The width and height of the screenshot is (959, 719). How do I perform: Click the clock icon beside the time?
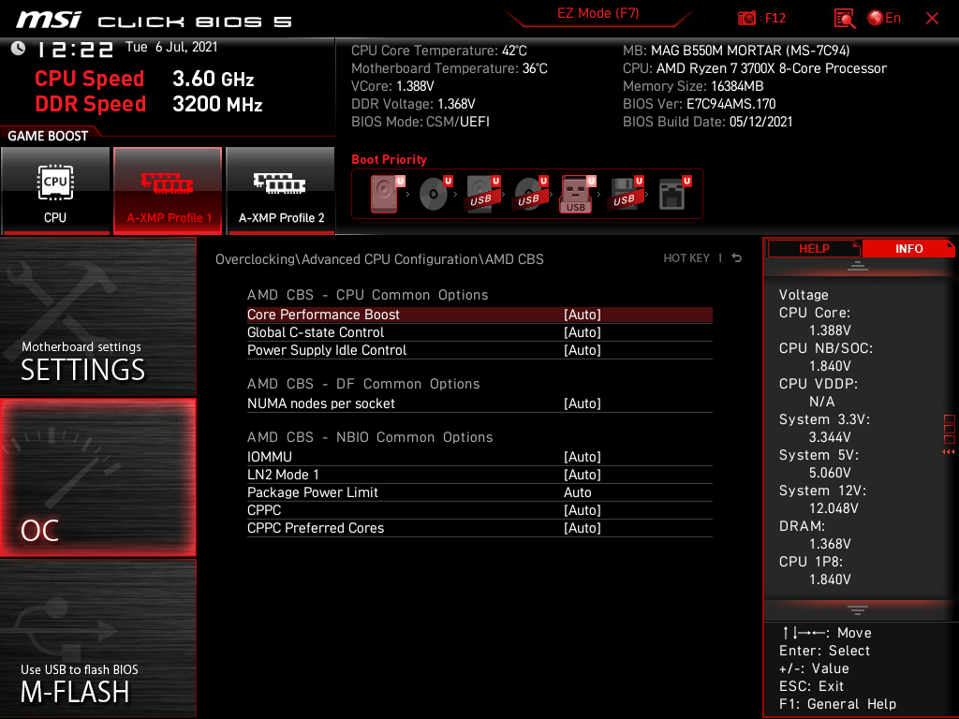coord(18,49)
